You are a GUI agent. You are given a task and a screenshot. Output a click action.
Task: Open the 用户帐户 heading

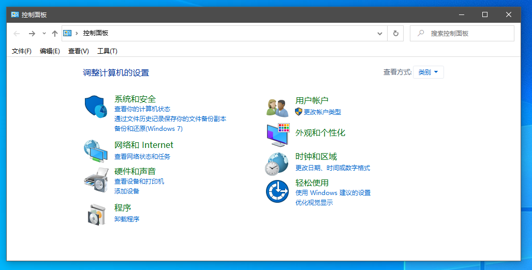312,101
